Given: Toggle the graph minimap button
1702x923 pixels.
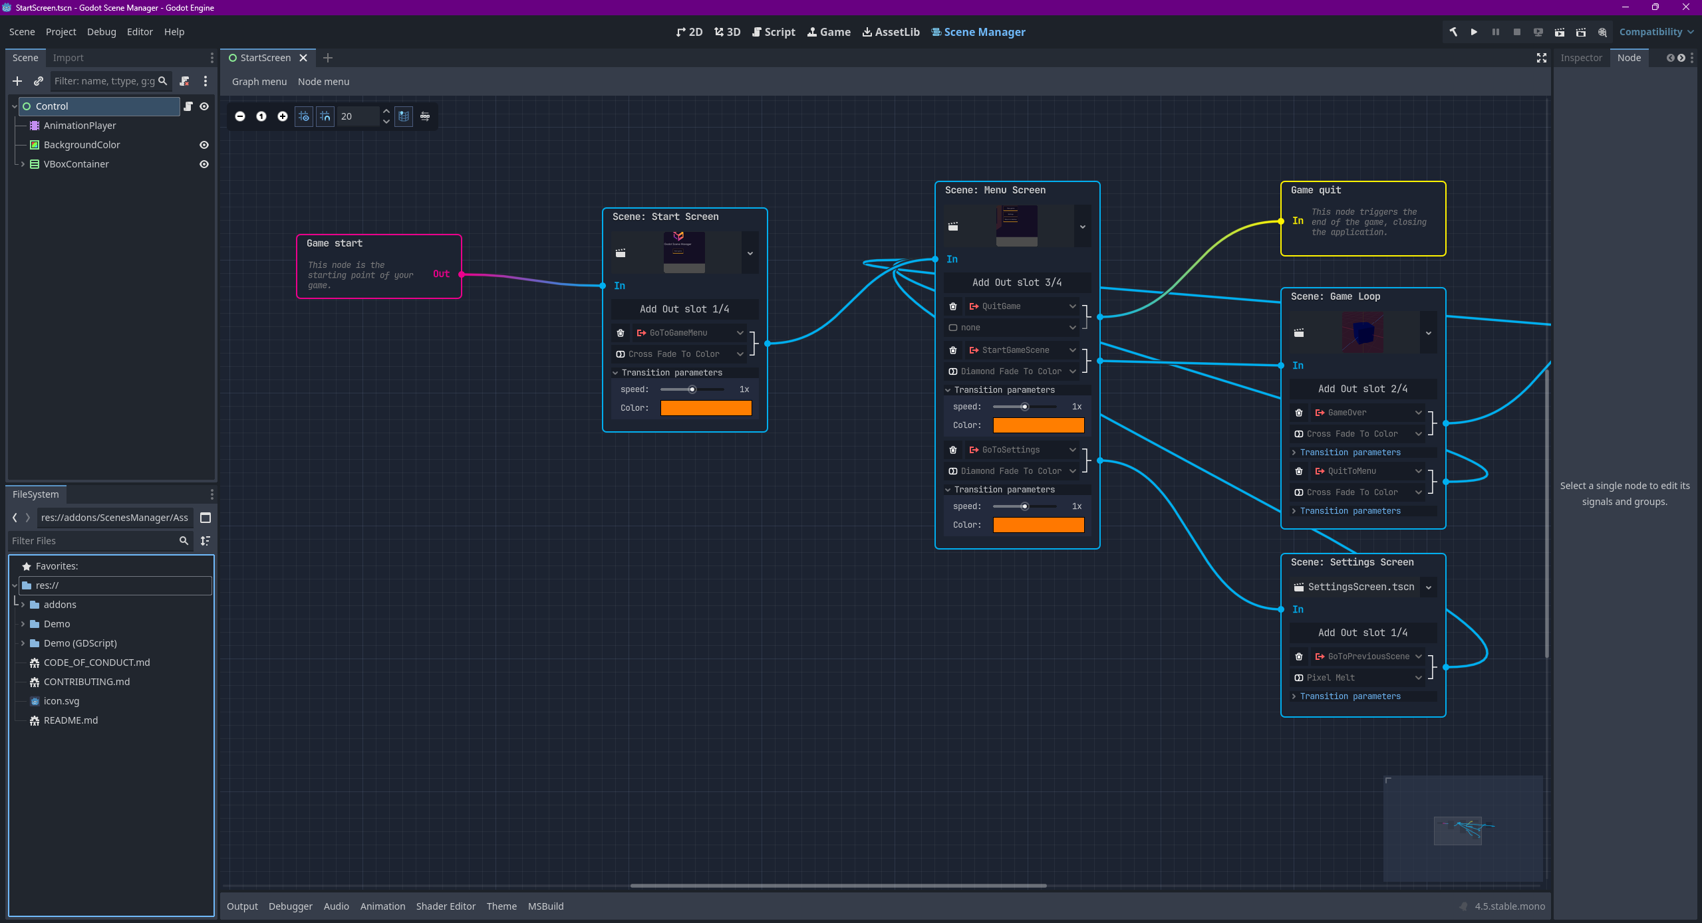Looking at the screenshot, I should (x=404, y=116).
